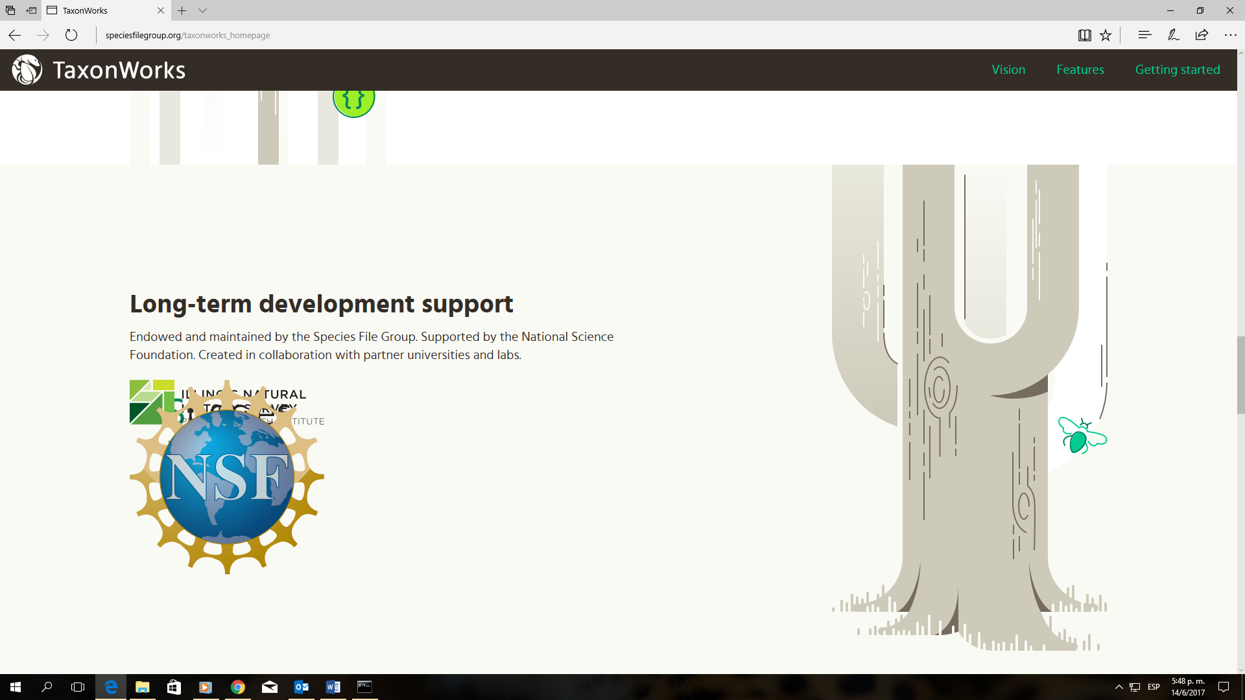
Task: Open Outlook from the taskbar
Action: [302, 687]
